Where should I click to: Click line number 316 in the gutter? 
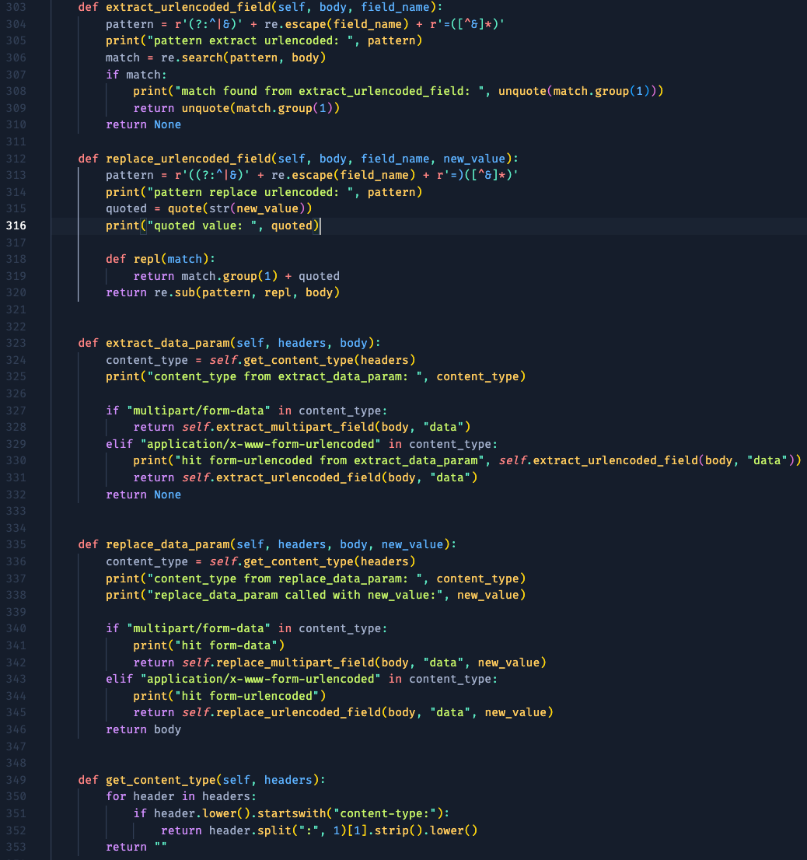pos(16,225)
